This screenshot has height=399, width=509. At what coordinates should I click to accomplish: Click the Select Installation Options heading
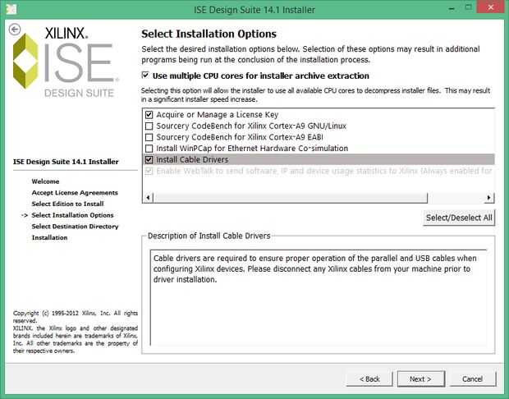[209, 34]
